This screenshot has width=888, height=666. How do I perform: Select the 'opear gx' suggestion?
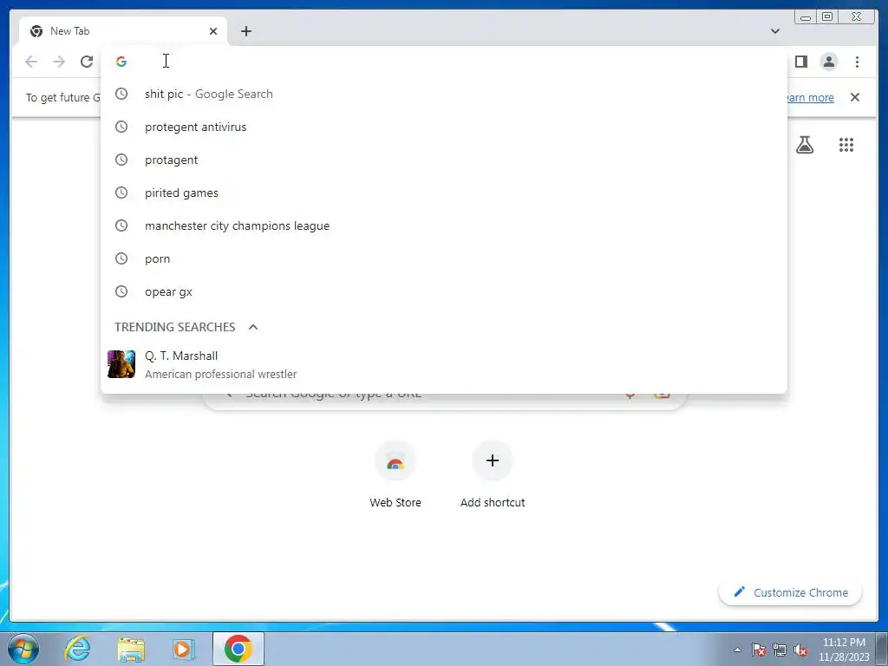click(x=443, y=291)
